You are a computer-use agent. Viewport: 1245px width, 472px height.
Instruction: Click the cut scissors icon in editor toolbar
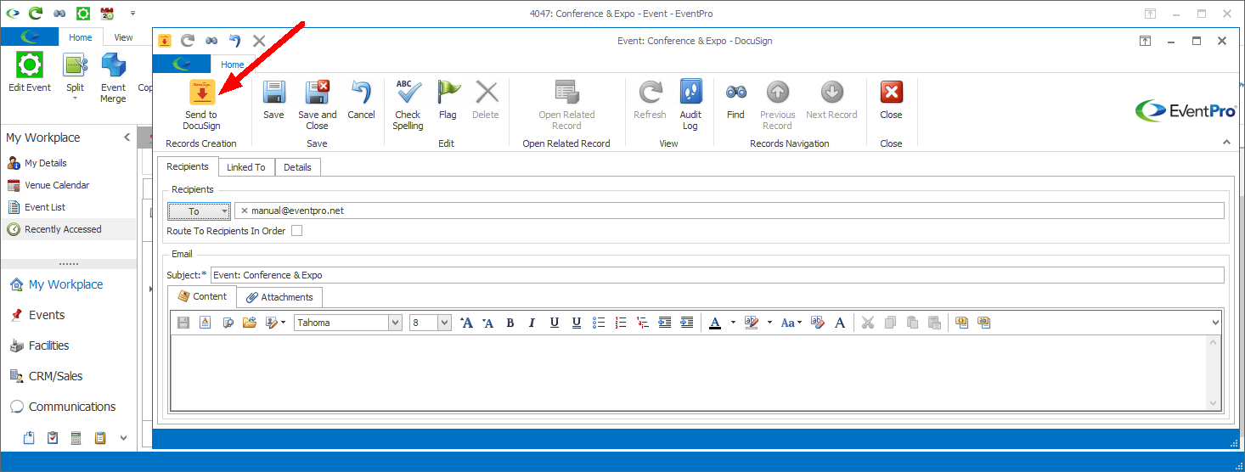(867, 323)
